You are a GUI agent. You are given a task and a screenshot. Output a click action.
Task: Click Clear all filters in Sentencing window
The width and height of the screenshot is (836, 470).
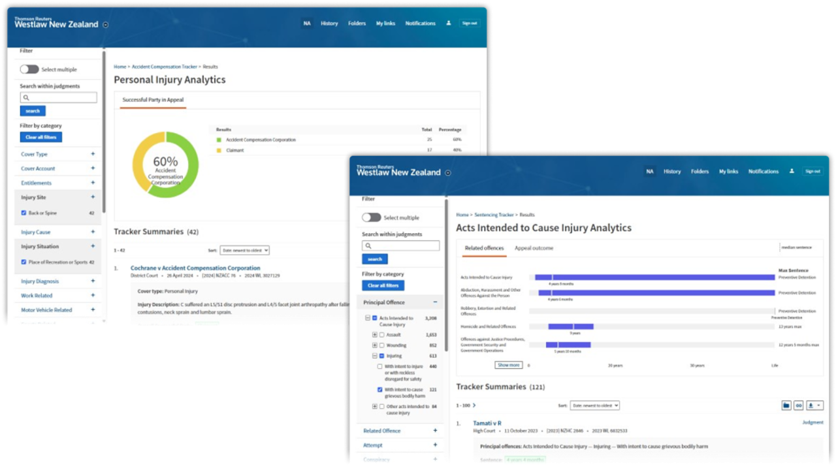click(383, 286)
